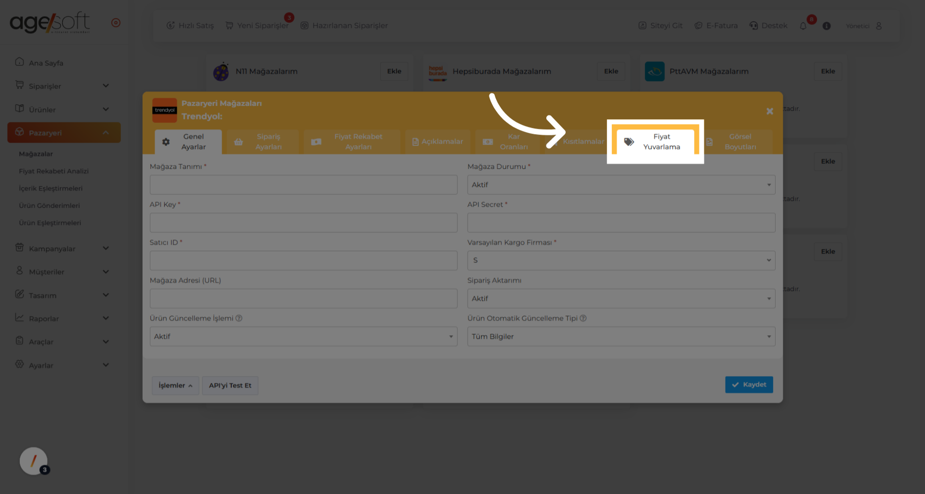The width and height of the screenshot is (925, 494).
Task: Open Mağazalar submenu item
Action: pos(36,154)
